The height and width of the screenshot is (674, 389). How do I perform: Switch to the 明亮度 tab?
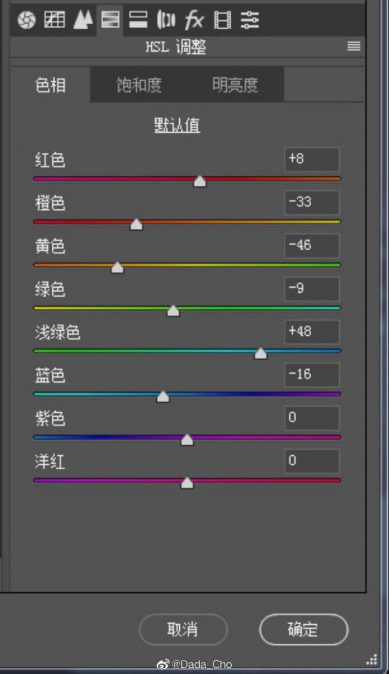click(234, 84)
